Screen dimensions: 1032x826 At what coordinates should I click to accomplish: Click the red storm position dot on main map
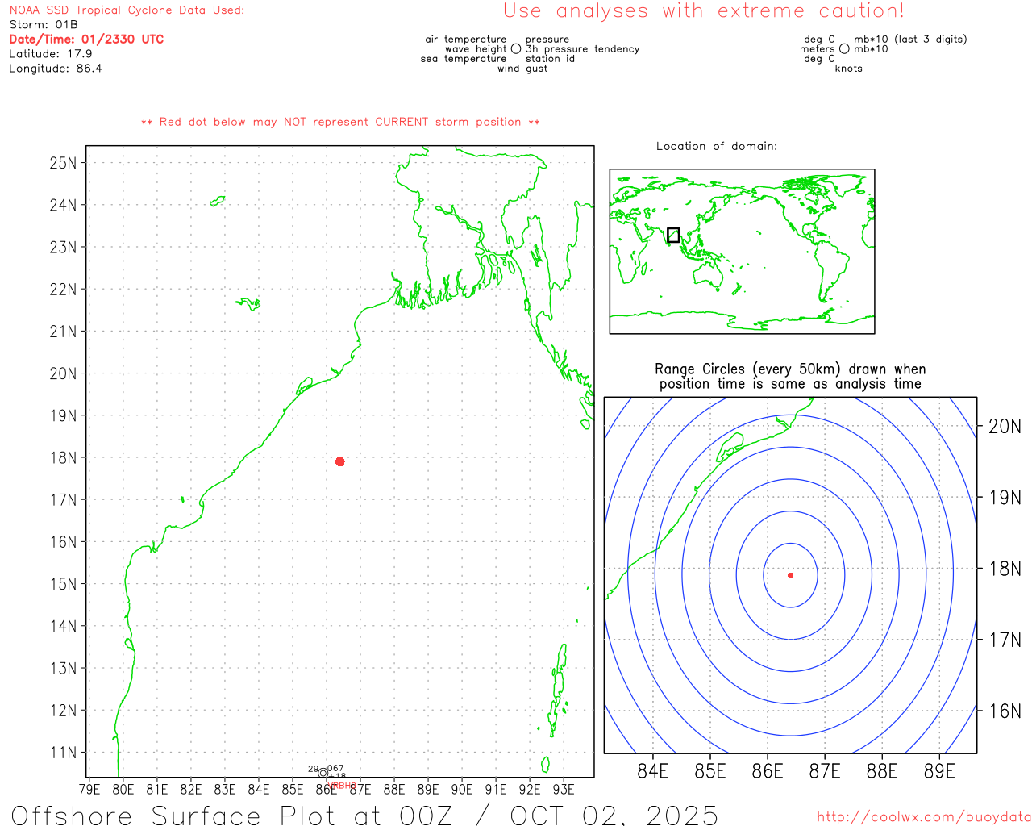(x=340, y=461)
